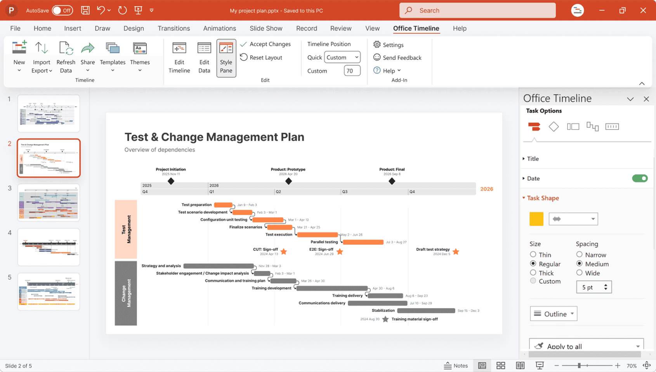656x372 pixels.
Task: Click the yellow task color swatch
Action: pyautogui.click(x=536, y=219)
